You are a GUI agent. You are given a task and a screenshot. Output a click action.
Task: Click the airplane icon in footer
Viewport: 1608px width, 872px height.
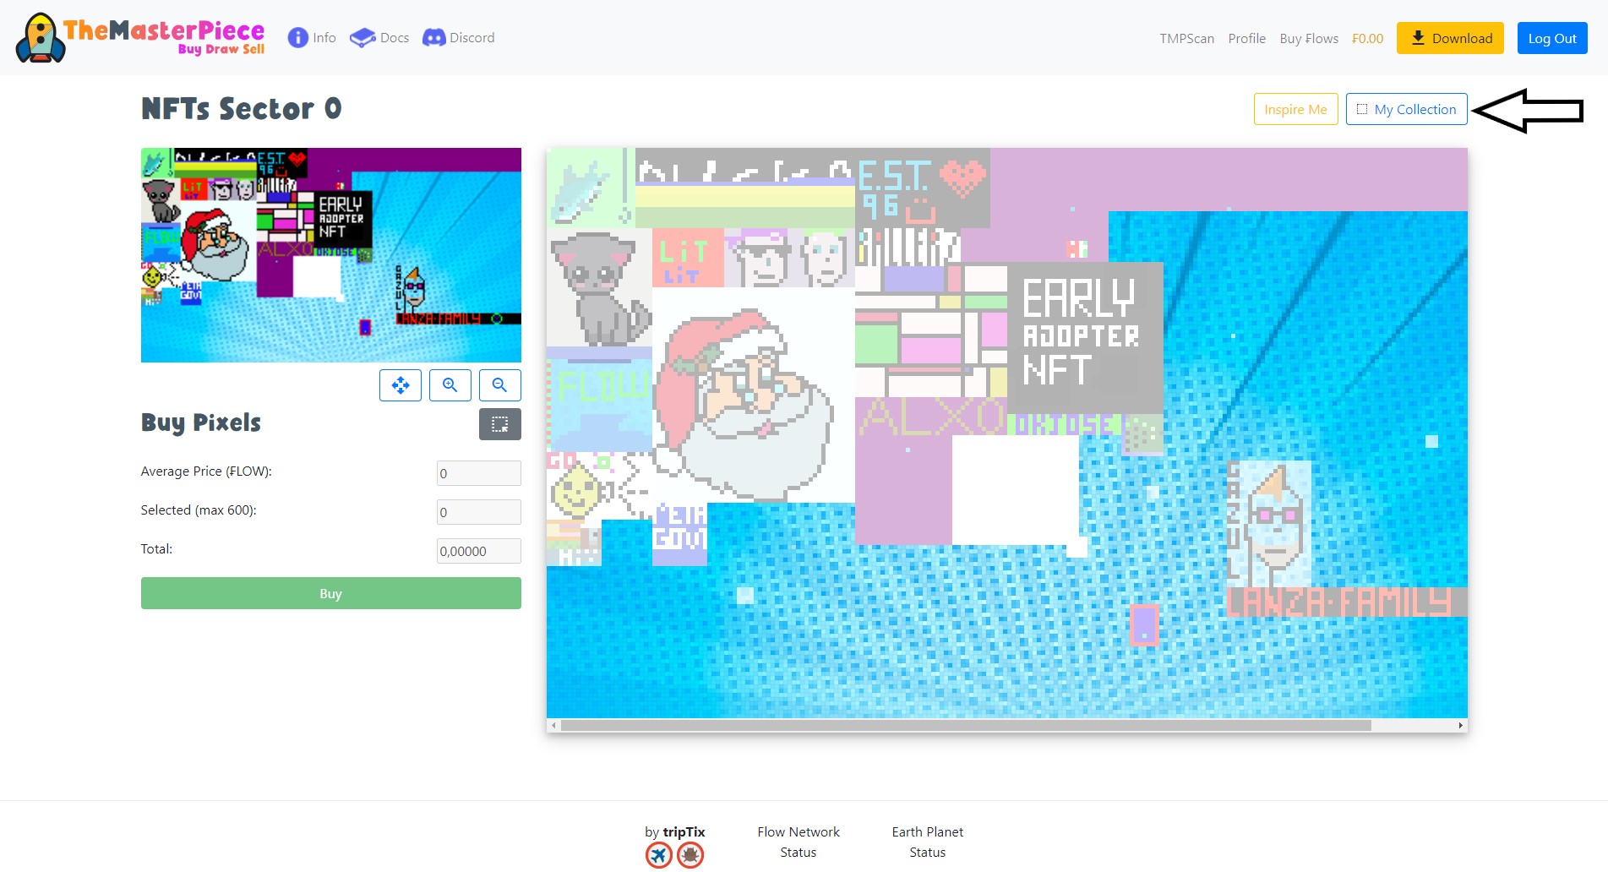[x=659, y=855]
